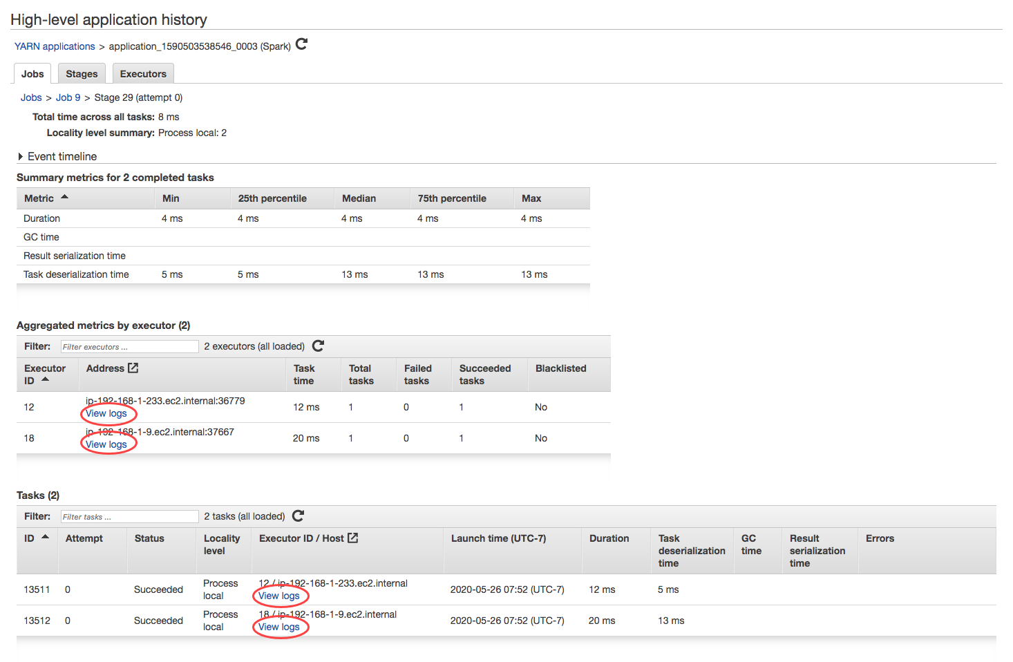Go to YARN applications breadcrumb link
1013x662 pixels.
click(55, 46)
